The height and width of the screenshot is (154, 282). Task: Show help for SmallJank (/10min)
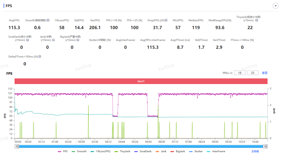tap(27, 40)
